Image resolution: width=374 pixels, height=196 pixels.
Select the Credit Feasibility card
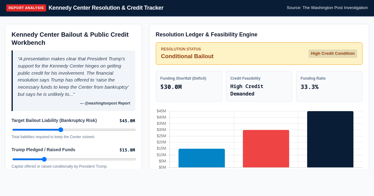click(x=259, y=86)
